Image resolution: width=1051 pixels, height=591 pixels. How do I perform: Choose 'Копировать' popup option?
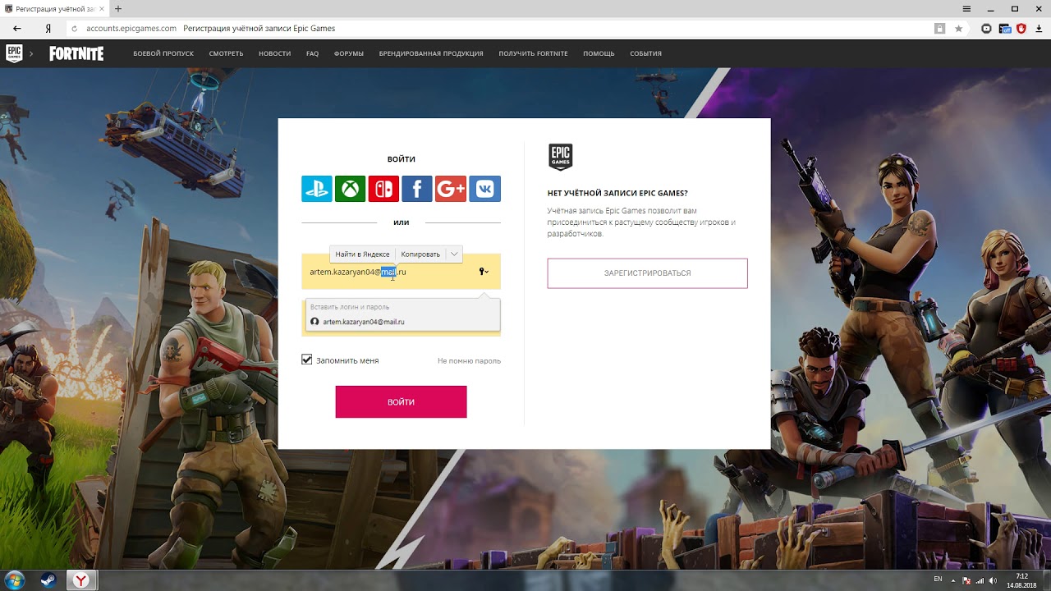[420, 254]
